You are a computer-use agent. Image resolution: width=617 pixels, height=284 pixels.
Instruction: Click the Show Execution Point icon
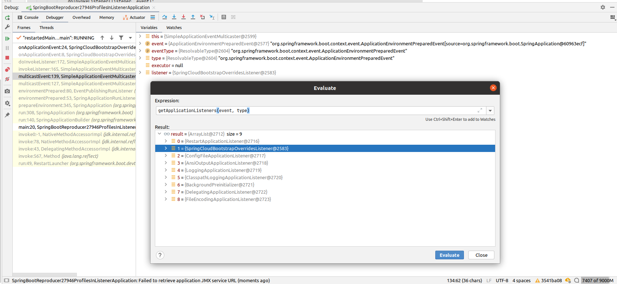tap(153, 17)
